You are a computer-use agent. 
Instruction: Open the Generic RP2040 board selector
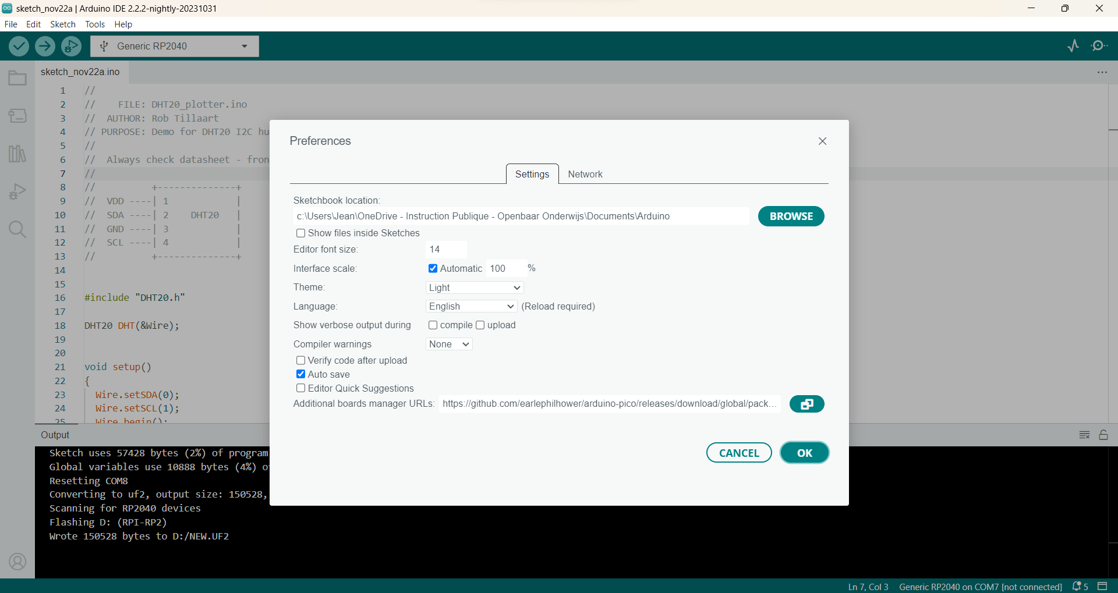point(175,46)
